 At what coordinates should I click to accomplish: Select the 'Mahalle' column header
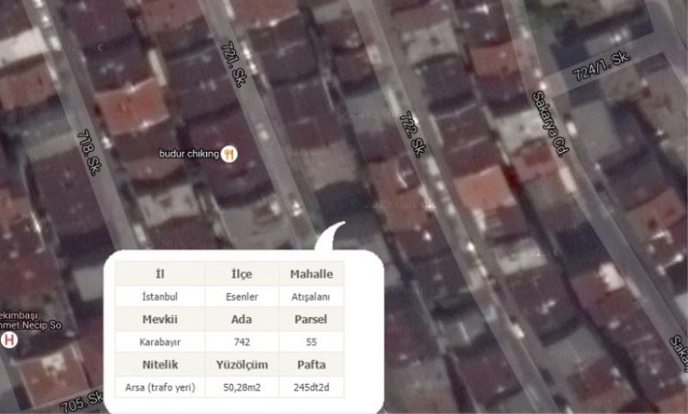(x=311, y=274)
